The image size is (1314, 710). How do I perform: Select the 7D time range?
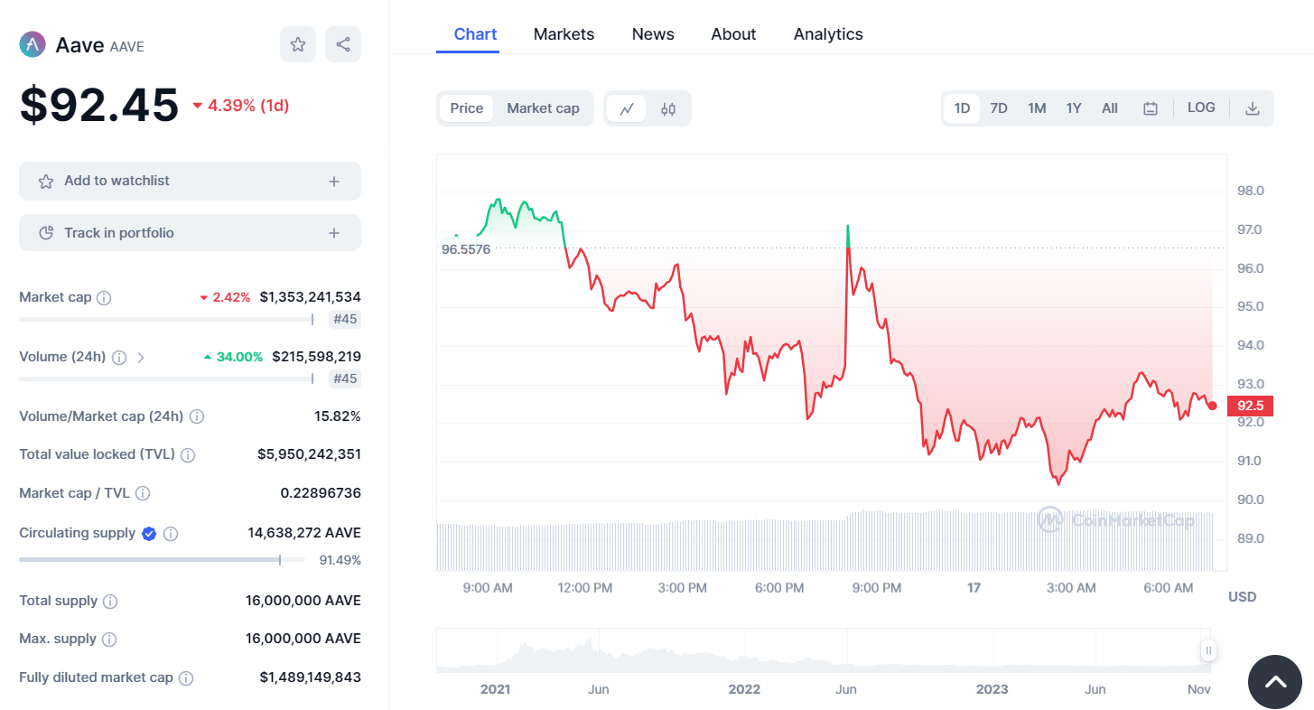[x=999, y=108]
